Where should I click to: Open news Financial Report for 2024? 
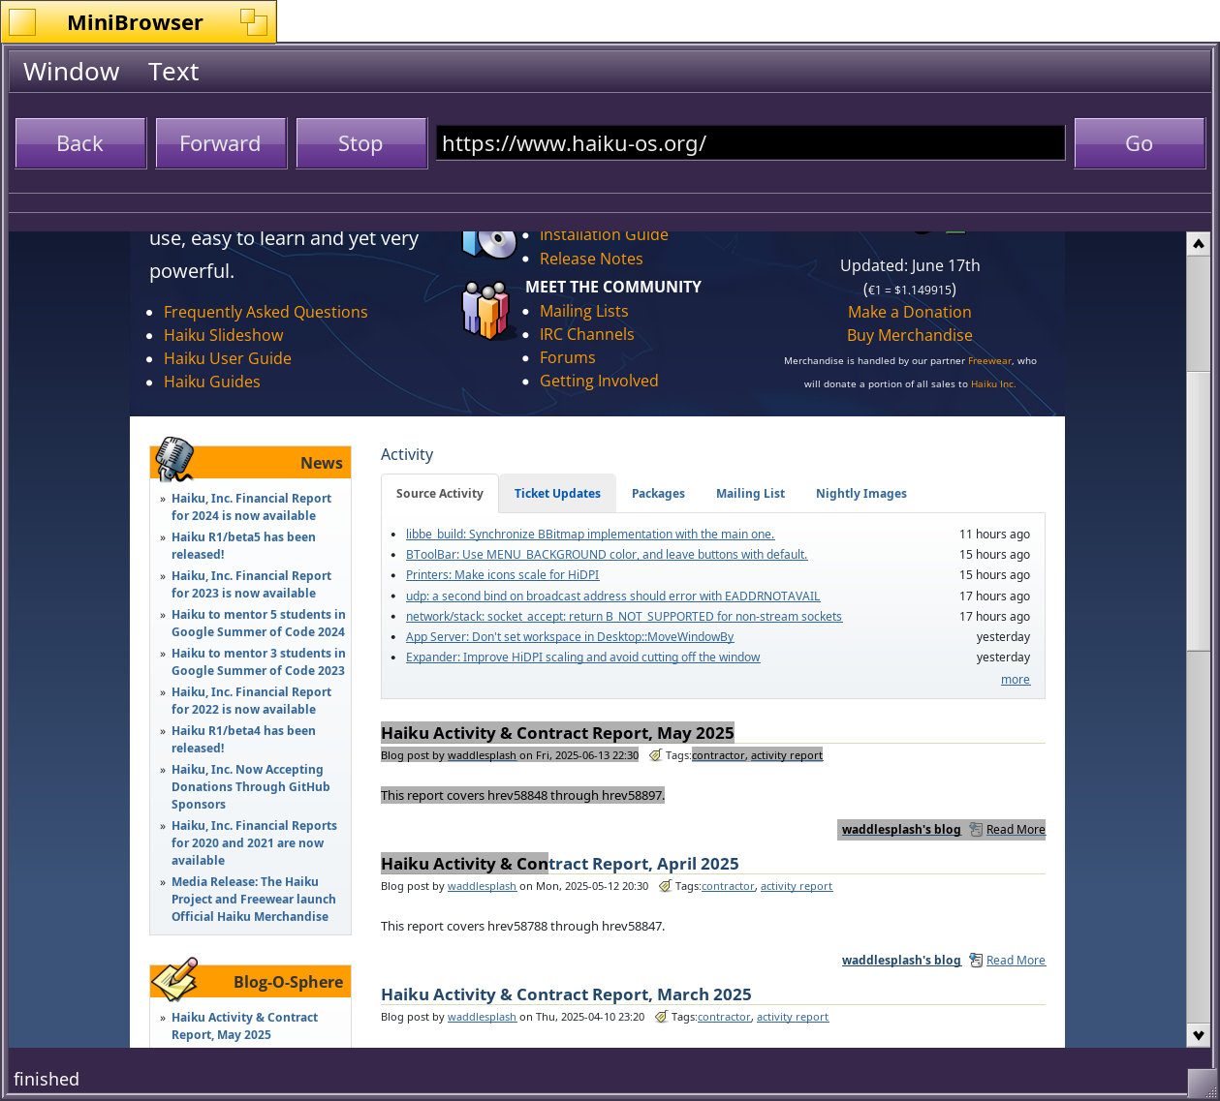251,507
